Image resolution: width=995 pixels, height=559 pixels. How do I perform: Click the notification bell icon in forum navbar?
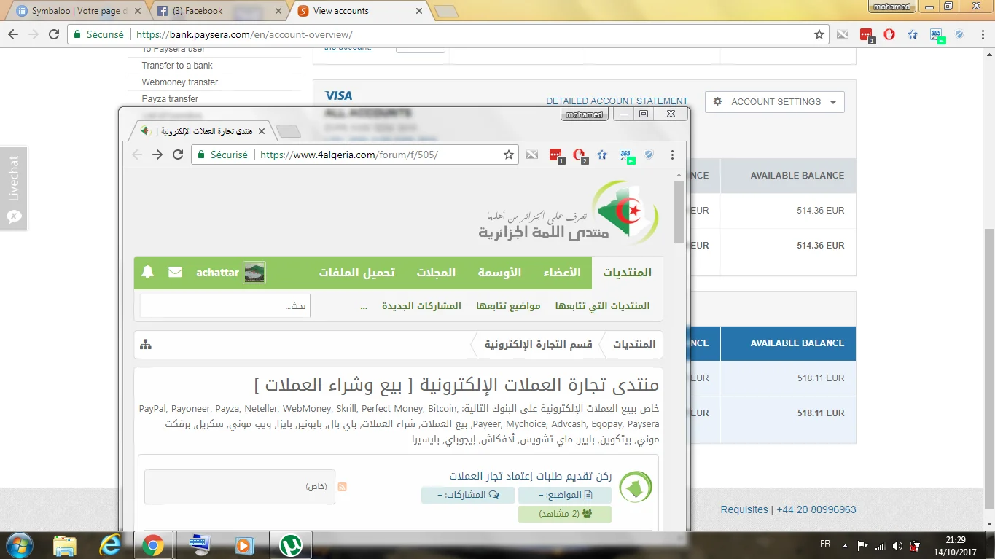148,273
